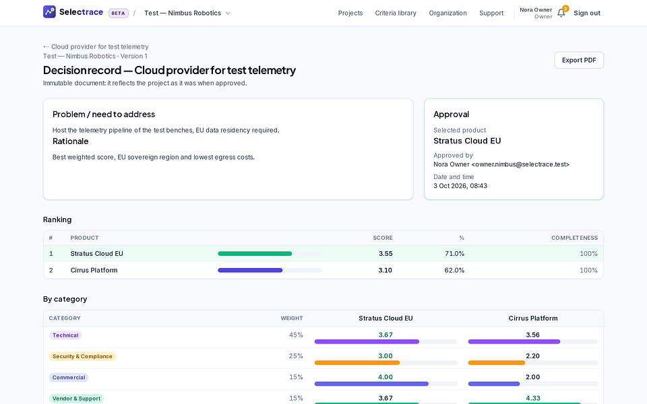Click the Stratus Cloud EU score bar in Ranking
Image resolution: width=647 pixels, height=404 pixels.
pyautogui.click(x=270, y=254)
